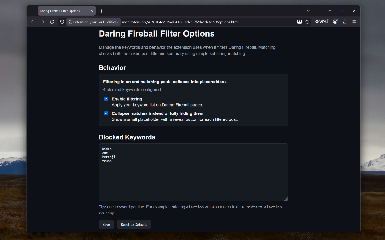This screenshot has height=240, width=385.
Task: Expand the list all tabs chevron
Action: [308, 11]
